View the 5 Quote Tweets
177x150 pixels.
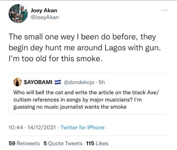(63, 143)
